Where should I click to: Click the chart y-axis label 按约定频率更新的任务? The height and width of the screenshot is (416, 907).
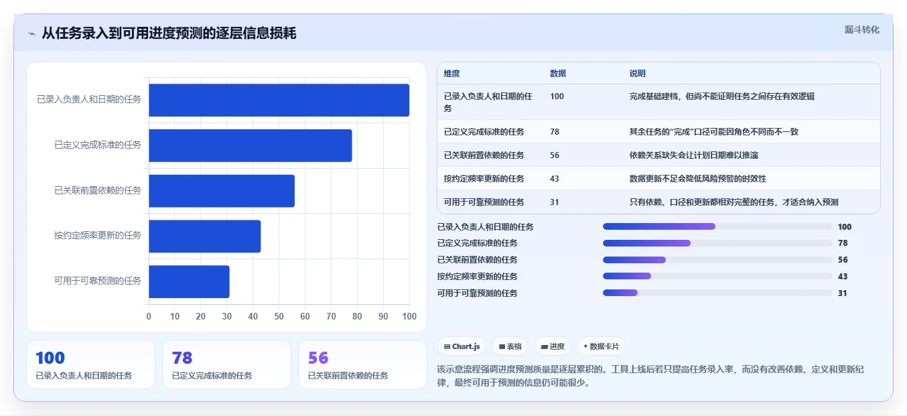[x=98, y=236]
